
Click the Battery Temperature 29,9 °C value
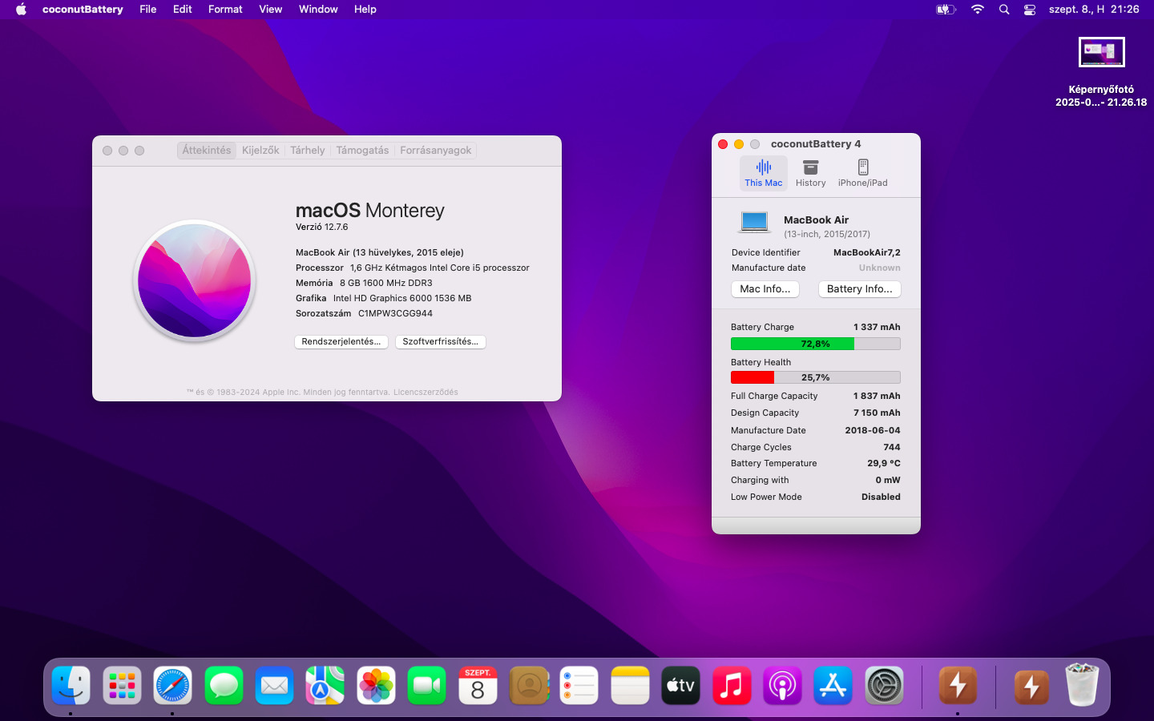coord(884,464)
